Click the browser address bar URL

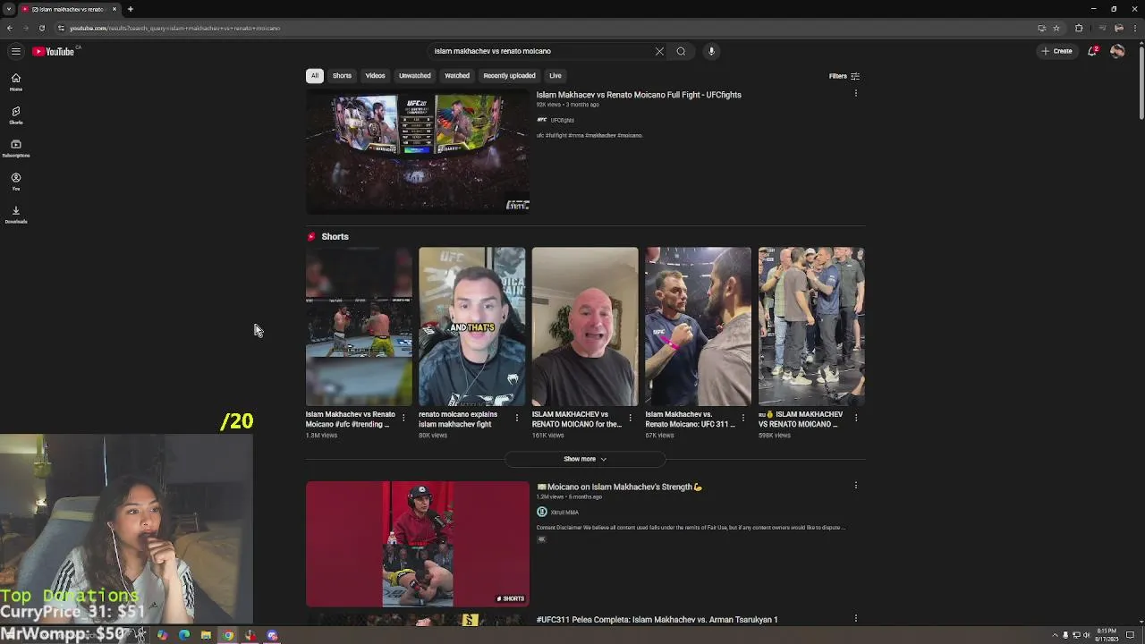pos(175,28)
